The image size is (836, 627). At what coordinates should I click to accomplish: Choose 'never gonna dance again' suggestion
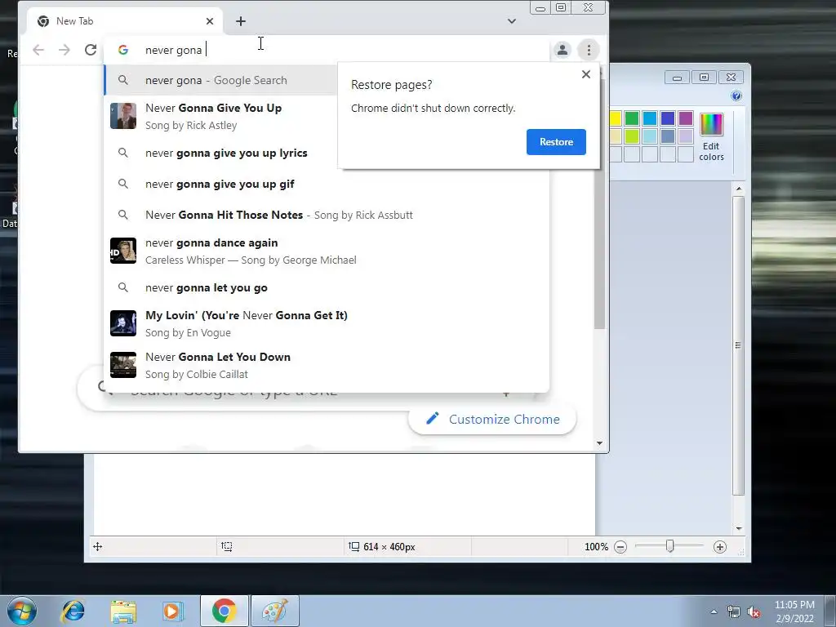coord(327,251)
